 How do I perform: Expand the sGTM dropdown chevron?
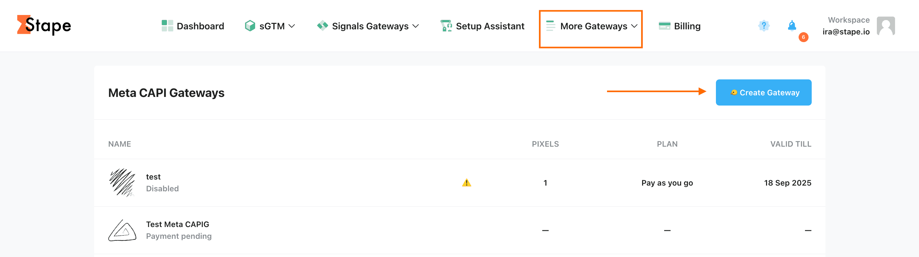pos(292,26)
